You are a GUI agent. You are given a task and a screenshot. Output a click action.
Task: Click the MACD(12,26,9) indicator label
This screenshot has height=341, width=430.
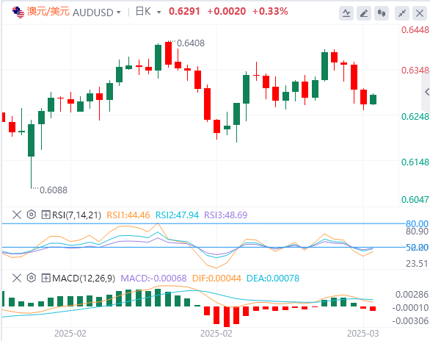point(84,279)
